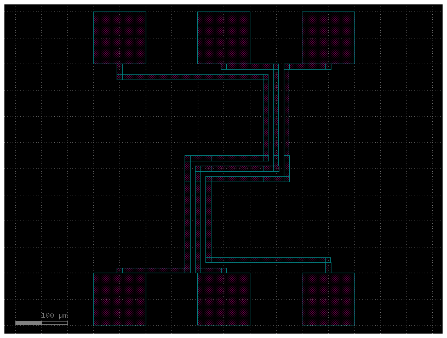Image resolution: width=447 pixels, height=338 pixels.
Task: Select the top-middle square bond pad
Action: tap(224, 38)
